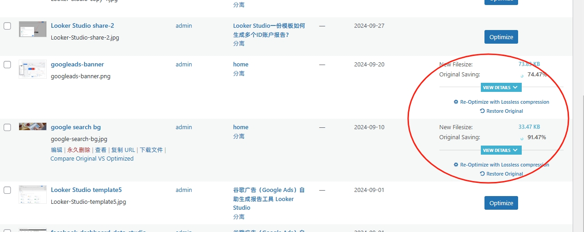The height and width of the screenshot is (232, 584).
Task: Check the google search bg row checkbox
Action: point(7,127)
